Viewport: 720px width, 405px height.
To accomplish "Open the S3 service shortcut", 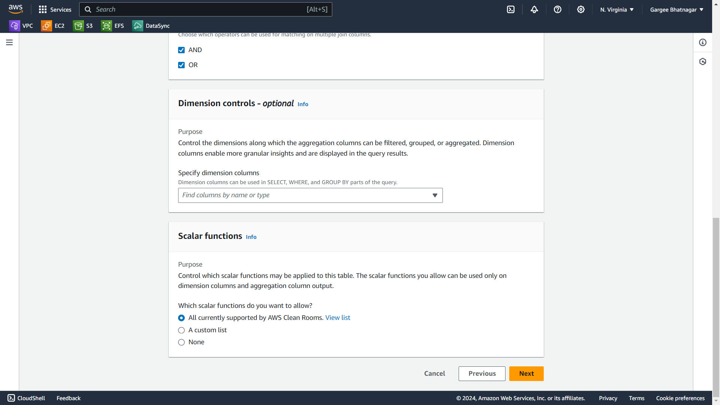I will 83,26.
